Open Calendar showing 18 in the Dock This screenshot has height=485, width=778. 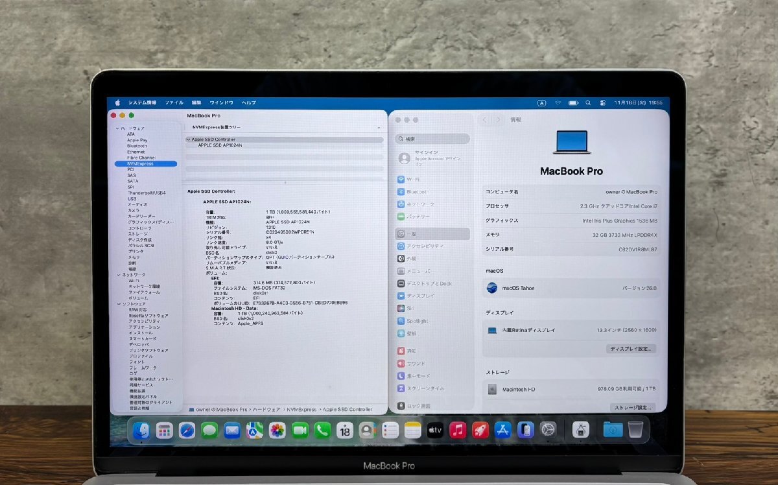(345, 430)
